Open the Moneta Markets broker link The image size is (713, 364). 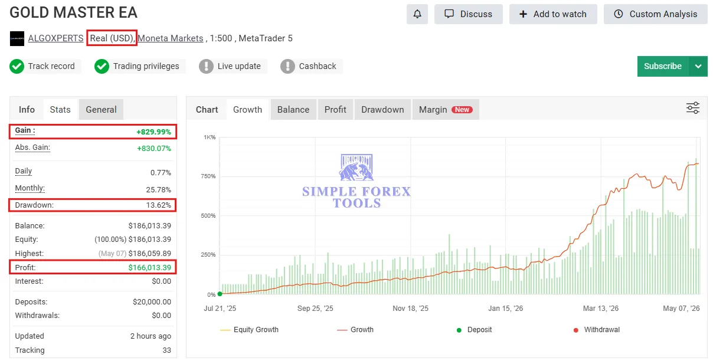(x=171, y=38)
